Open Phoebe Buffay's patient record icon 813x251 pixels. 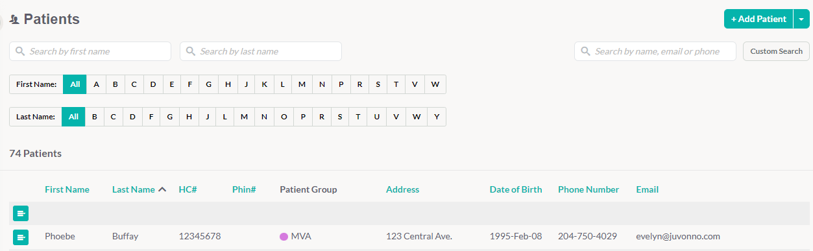[x=21, y=237]
